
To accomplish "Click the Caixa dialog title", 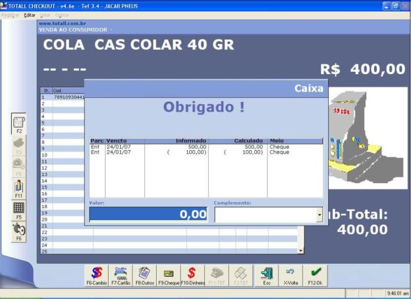I will [x=309, y=89].
